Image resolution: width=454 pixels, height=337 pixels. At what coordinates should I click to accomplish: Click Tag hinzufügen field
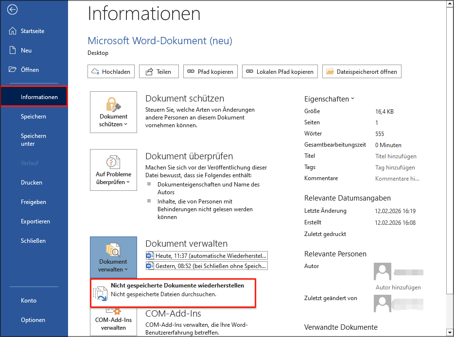pyautogui.click(x=395, y=168)
